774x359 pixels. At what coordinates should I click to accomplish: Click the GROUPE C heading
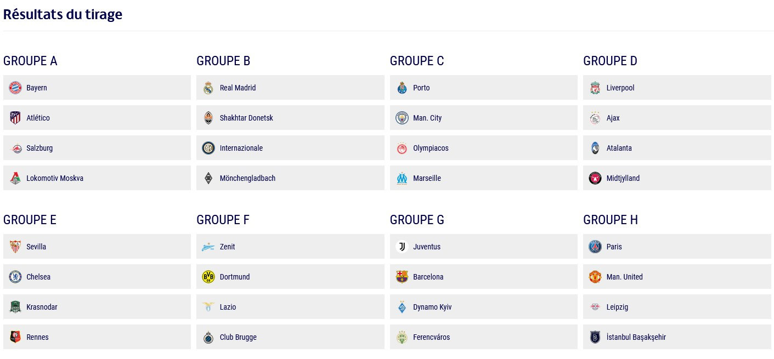[417, 61]
